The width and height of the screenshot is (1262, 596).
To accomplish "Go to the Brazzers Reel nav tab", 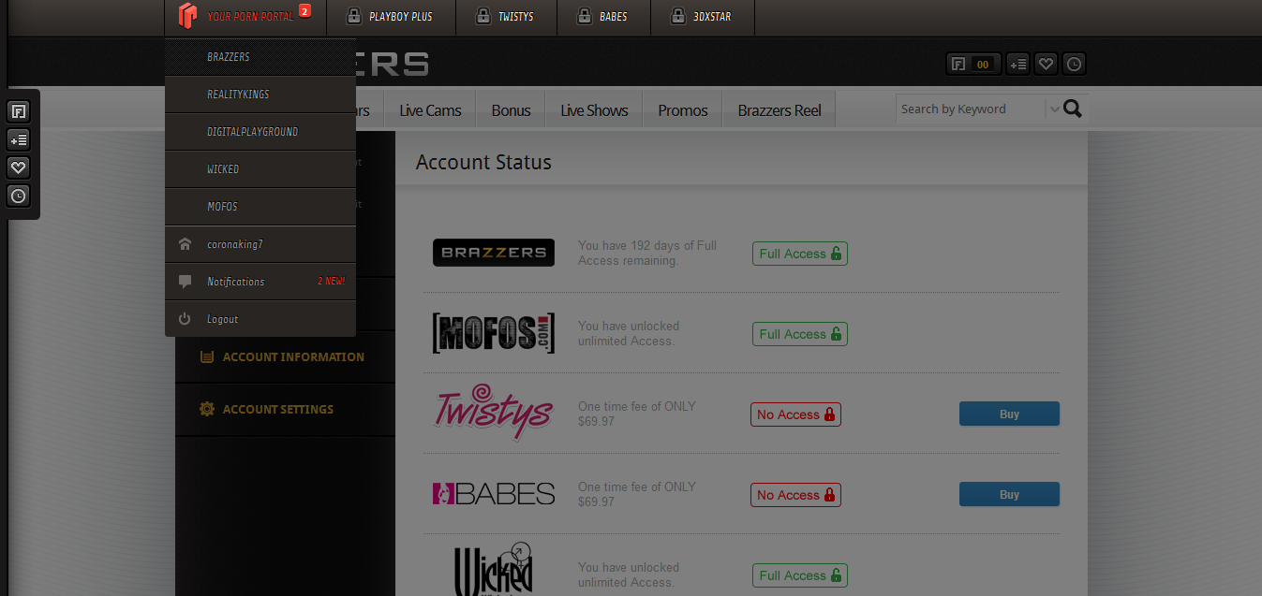I will coord(779,109).
